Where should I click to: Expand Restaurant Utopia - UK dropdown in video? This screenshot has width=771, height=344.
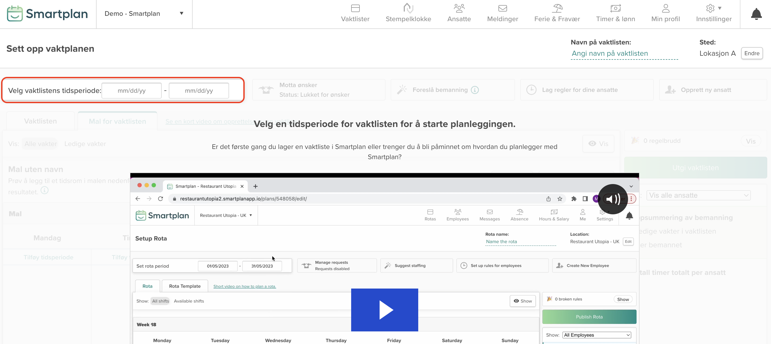point(226,215)
